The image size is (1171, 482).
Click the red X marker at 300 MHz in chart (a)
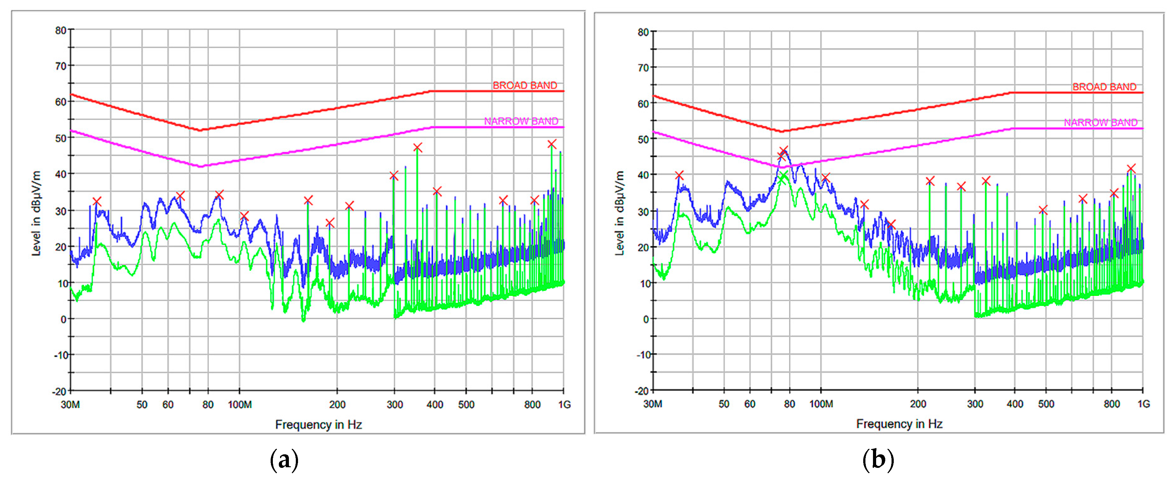point(394,175)
